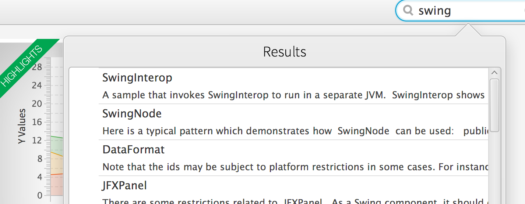This screenshot has width=525, height=204.
Task: Click the scrollbar up arrow in results
Action: click(x=494, y=73)
